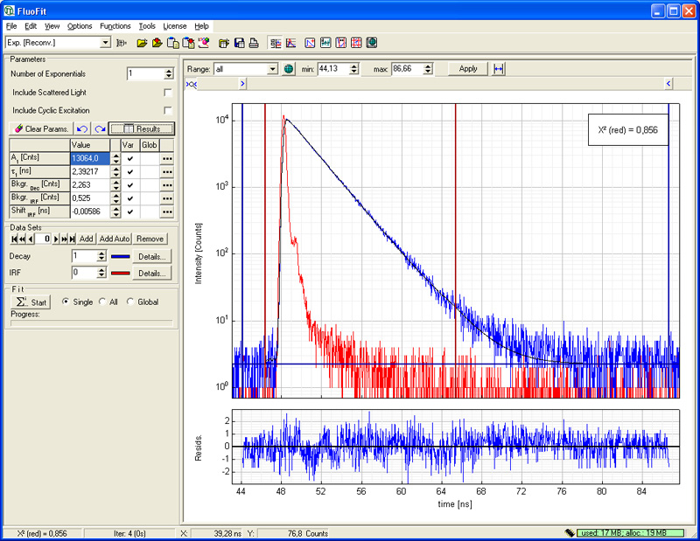Select the Global fit radio button
This screenshot has width=700, height=541.
click(131, 302)
